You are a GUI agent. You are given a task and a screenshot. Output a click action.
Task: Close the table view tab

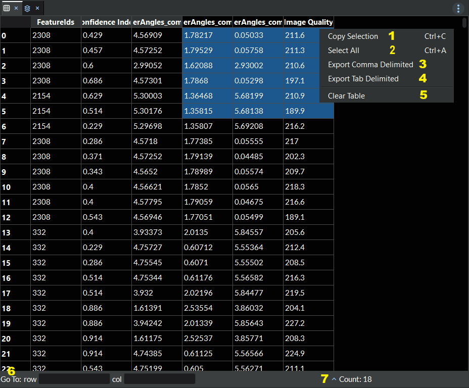point(16,8)
